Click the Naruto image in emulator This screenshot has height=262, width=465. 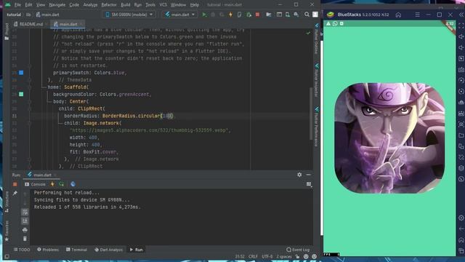(389, 138)
